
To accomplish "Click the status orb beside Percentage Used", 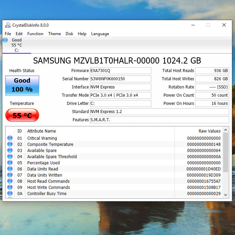I will click(x=10, y=163).
